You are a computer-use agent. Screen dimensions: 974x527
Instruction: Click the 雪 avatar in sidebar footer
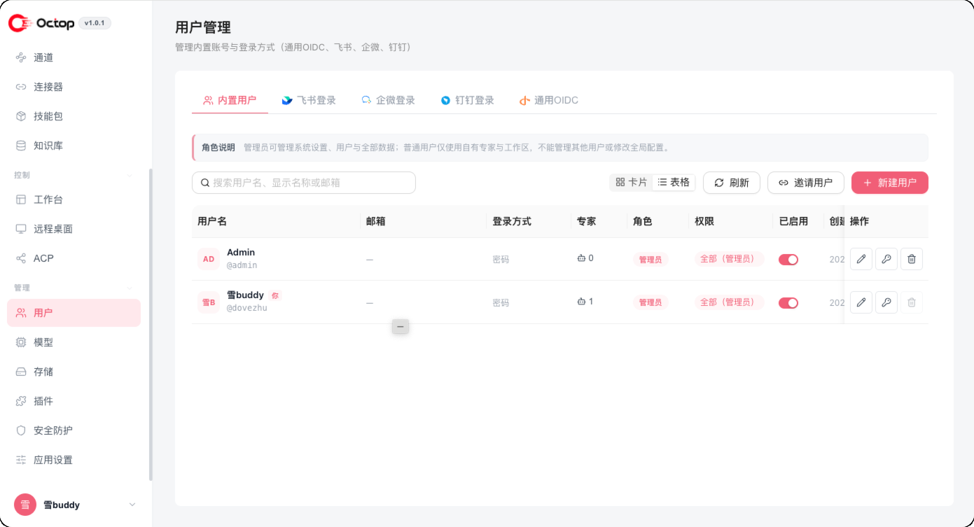(x=25, y=505)
